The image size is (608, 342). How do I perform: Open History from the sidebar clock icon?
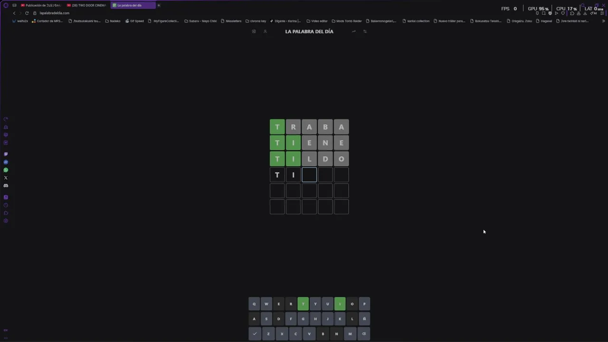tap(6, 205)
